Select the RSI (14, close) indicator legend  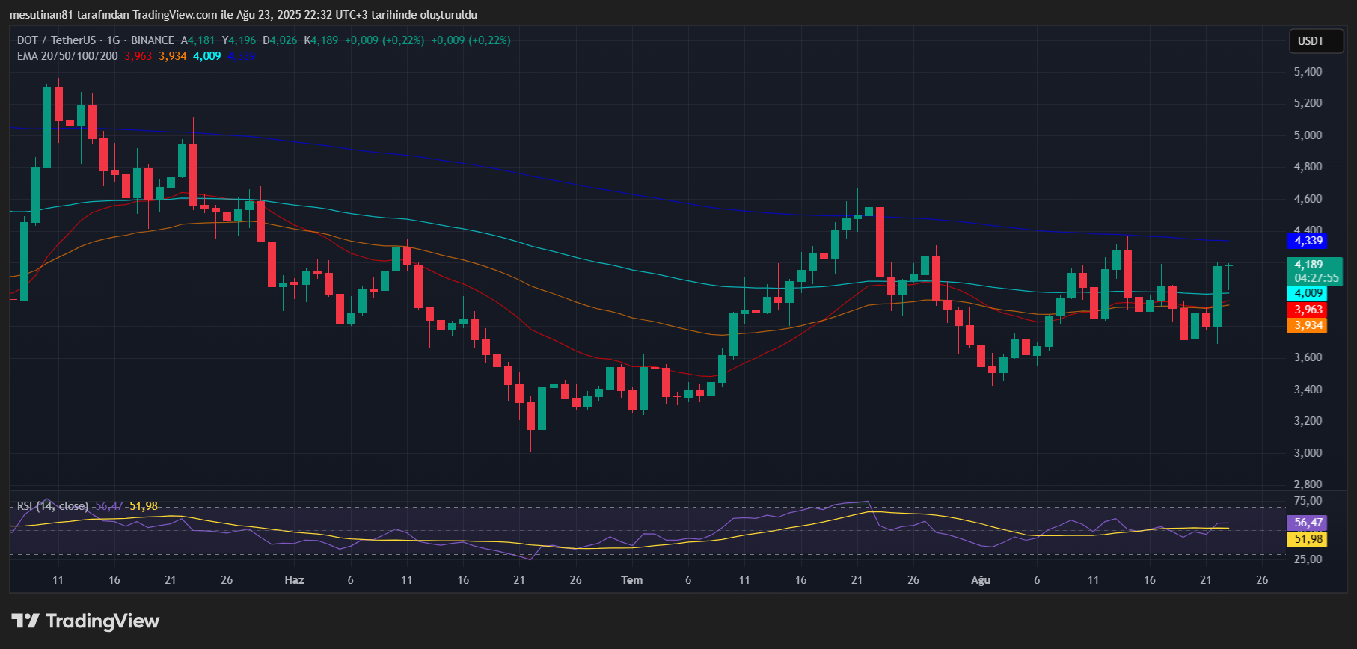tap(52, 506)
